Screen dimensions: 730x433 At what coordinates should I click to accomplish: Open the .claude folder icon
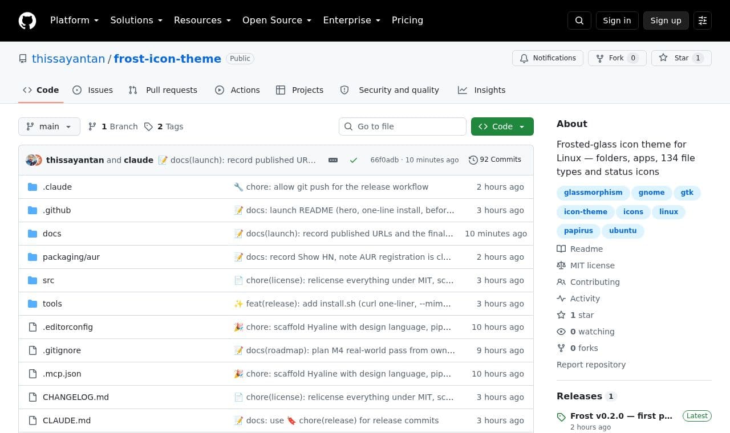(x=33, y=187)
